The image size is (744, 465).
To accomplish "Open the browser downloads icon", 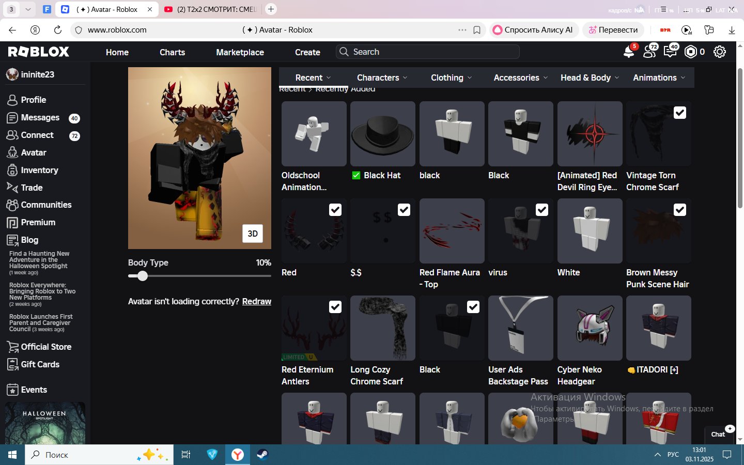I will tap(732, 30).
